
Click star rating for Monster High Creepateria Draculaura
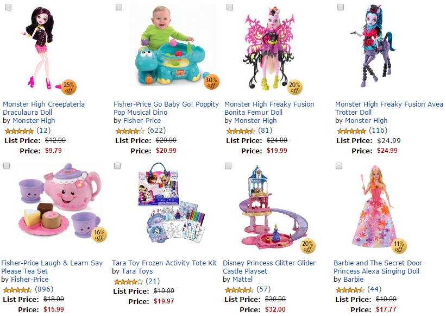coord(18,131)
